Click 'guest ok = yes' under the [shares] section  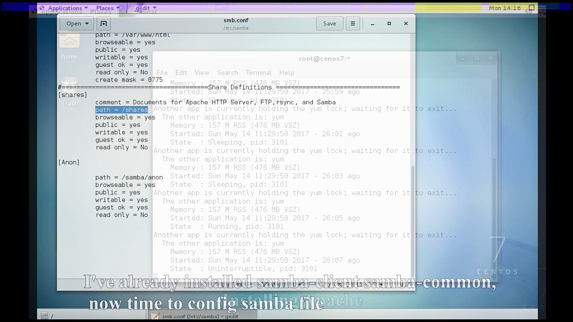point(121,140)
